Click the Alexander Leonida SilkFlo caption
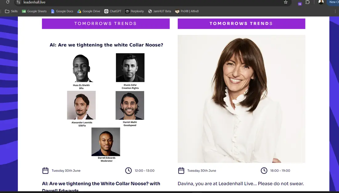 pos(82,124)
